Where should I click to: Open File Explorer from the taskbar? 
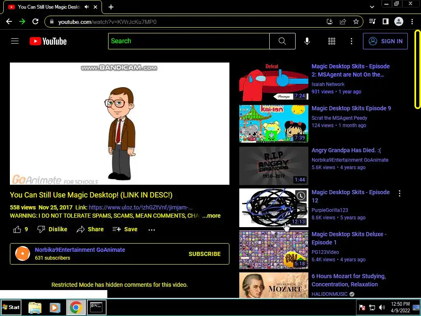[x=35, y=307]
